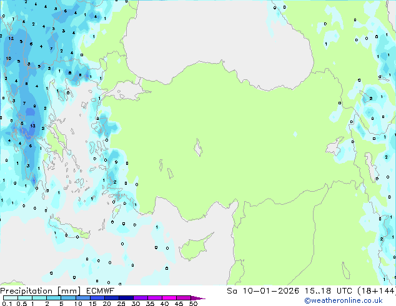The width and height of the screenshot is (396, 306).
Task: Click the island of Cyprus on the map
Action: click(x=194, y=248)
